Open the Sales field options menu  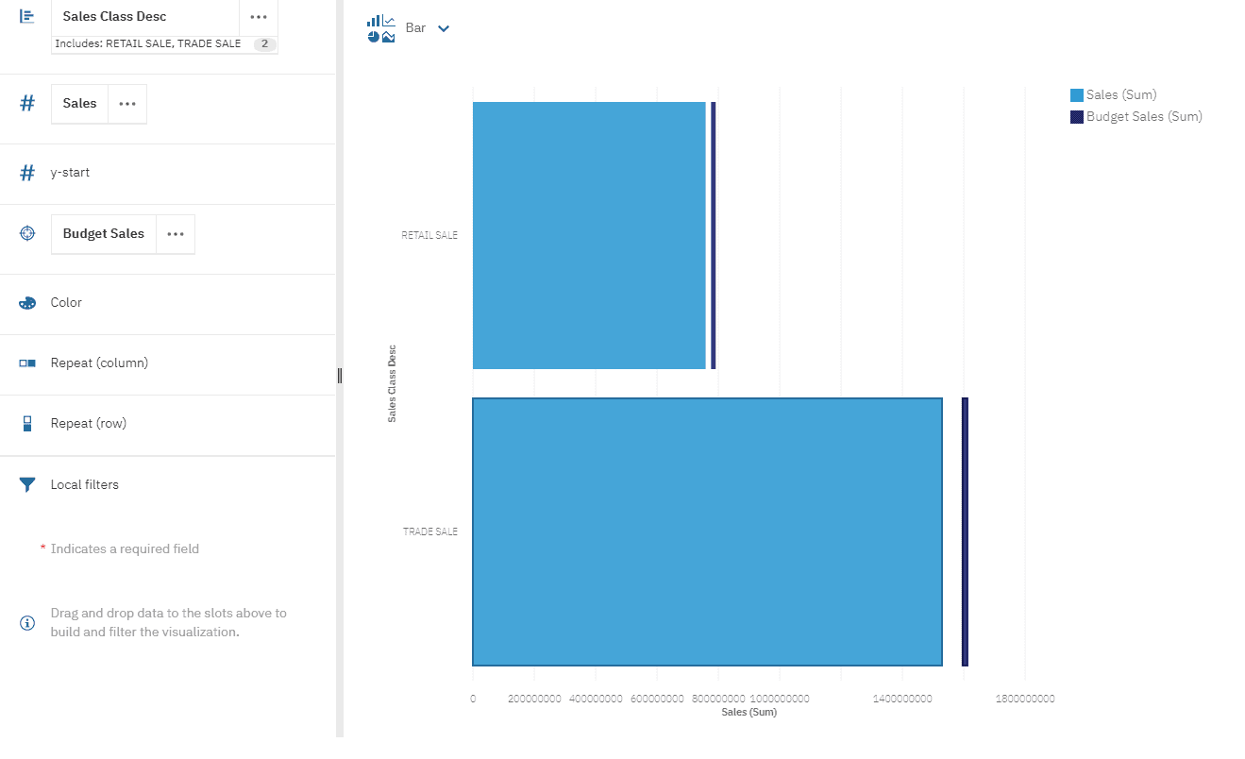pos(127,104)
